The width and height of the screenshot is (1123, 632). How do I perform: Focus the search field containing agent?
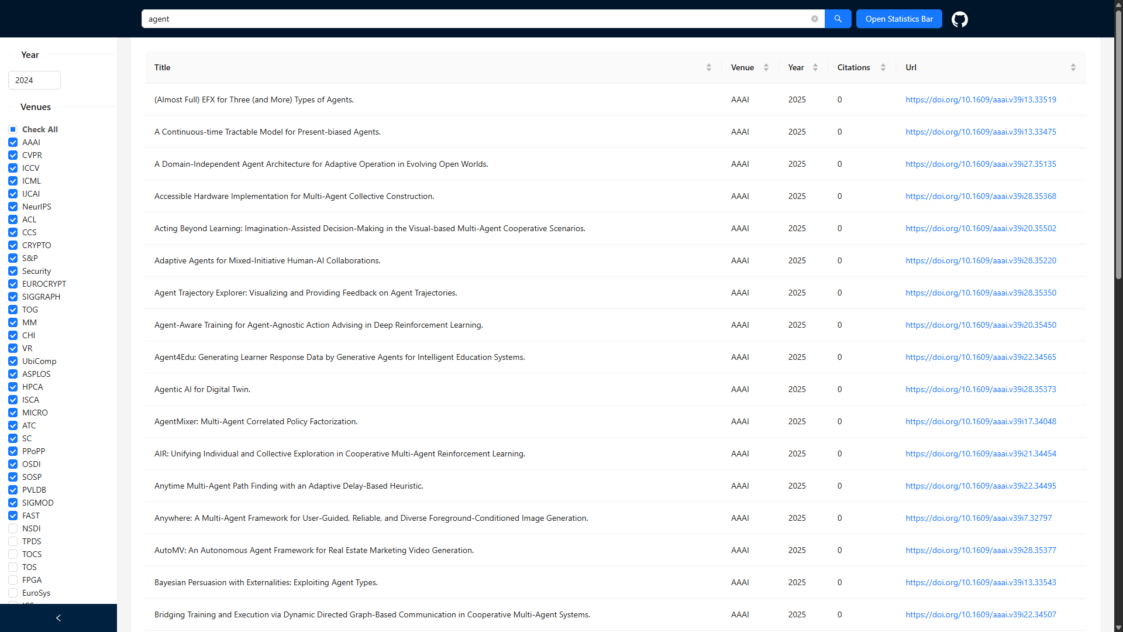click(x=468, y=19)
